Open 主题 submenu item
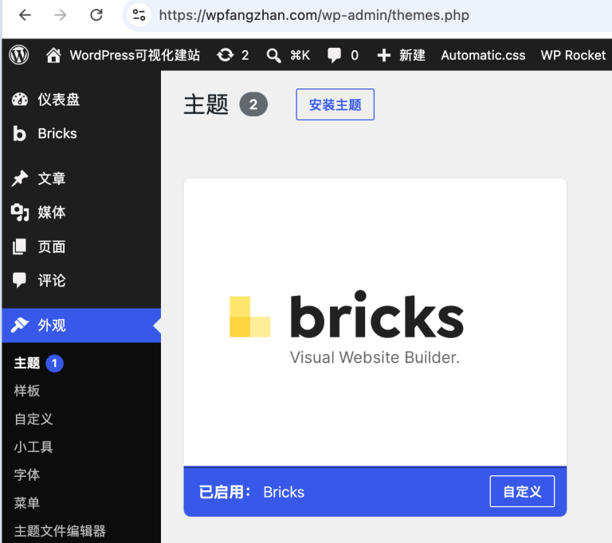Screen dimensions: 612x543 27,363
